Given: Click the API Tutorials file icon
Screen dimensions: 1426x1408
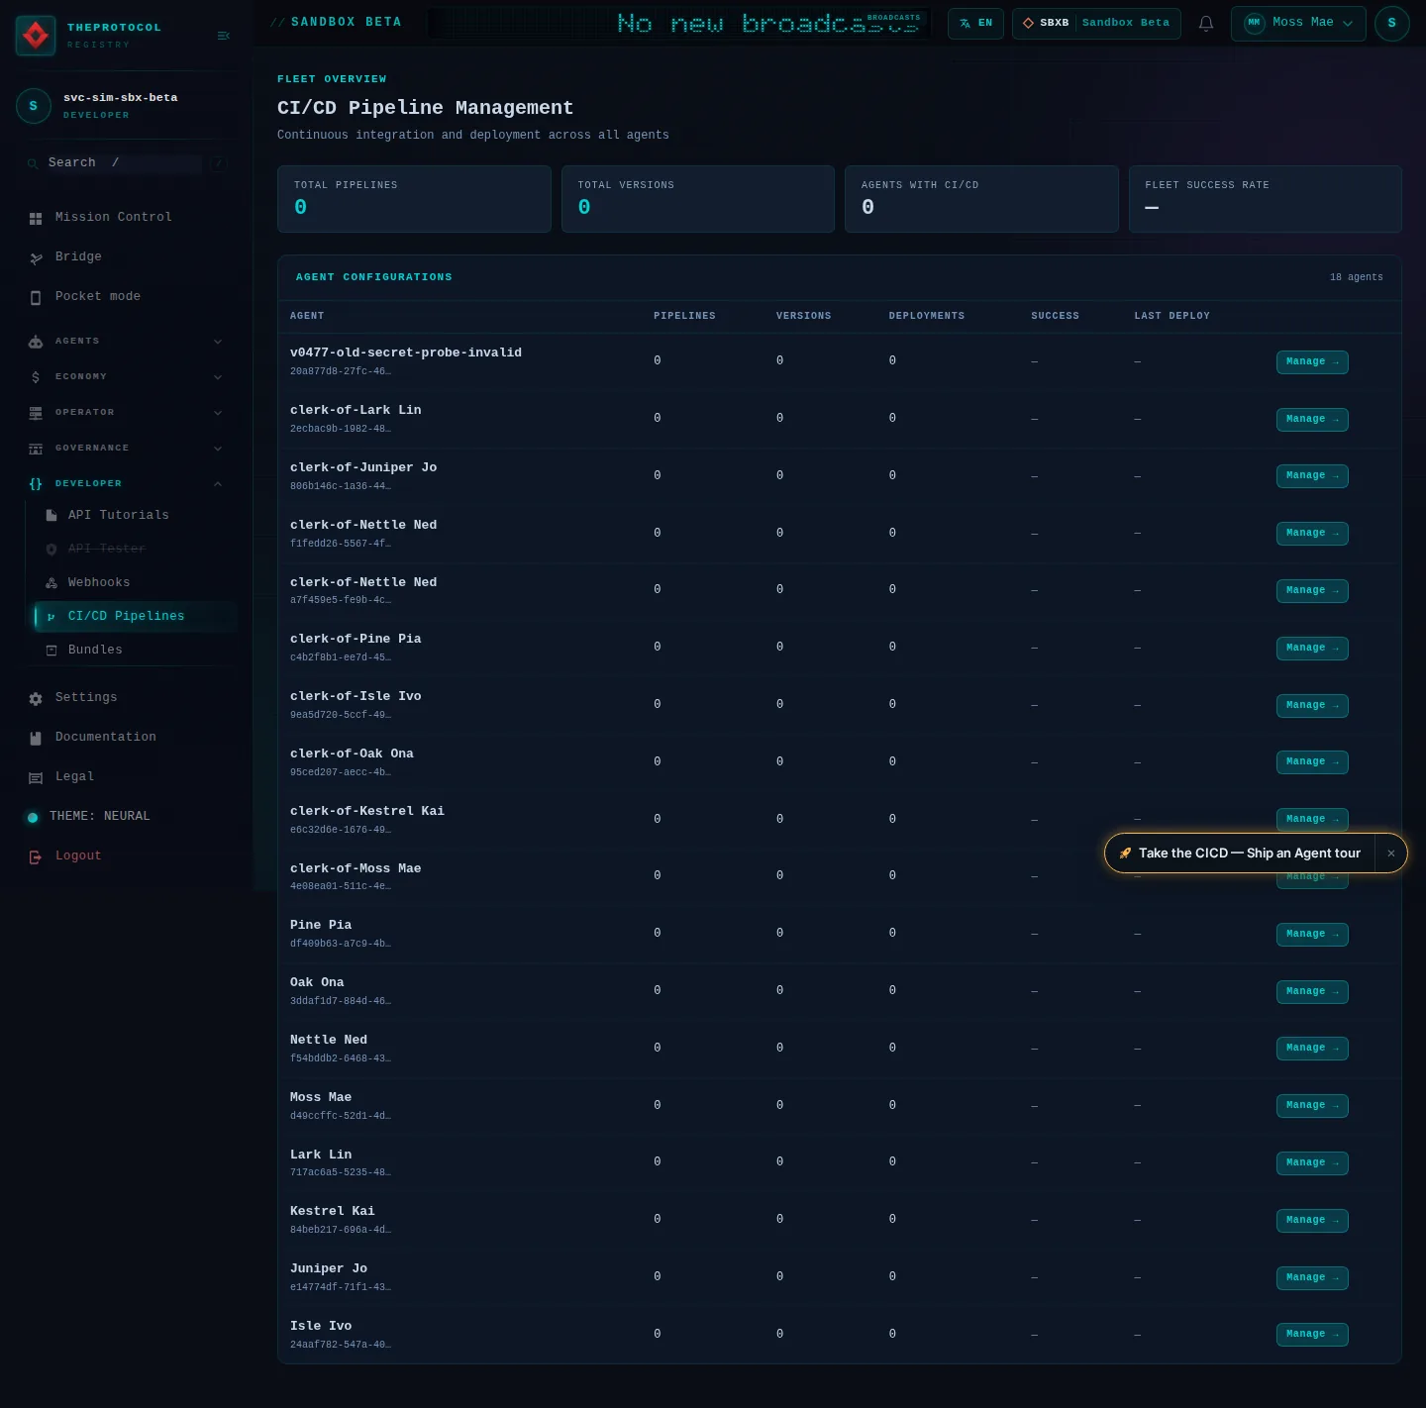Looking at the screenshot, I should [51, 516].
